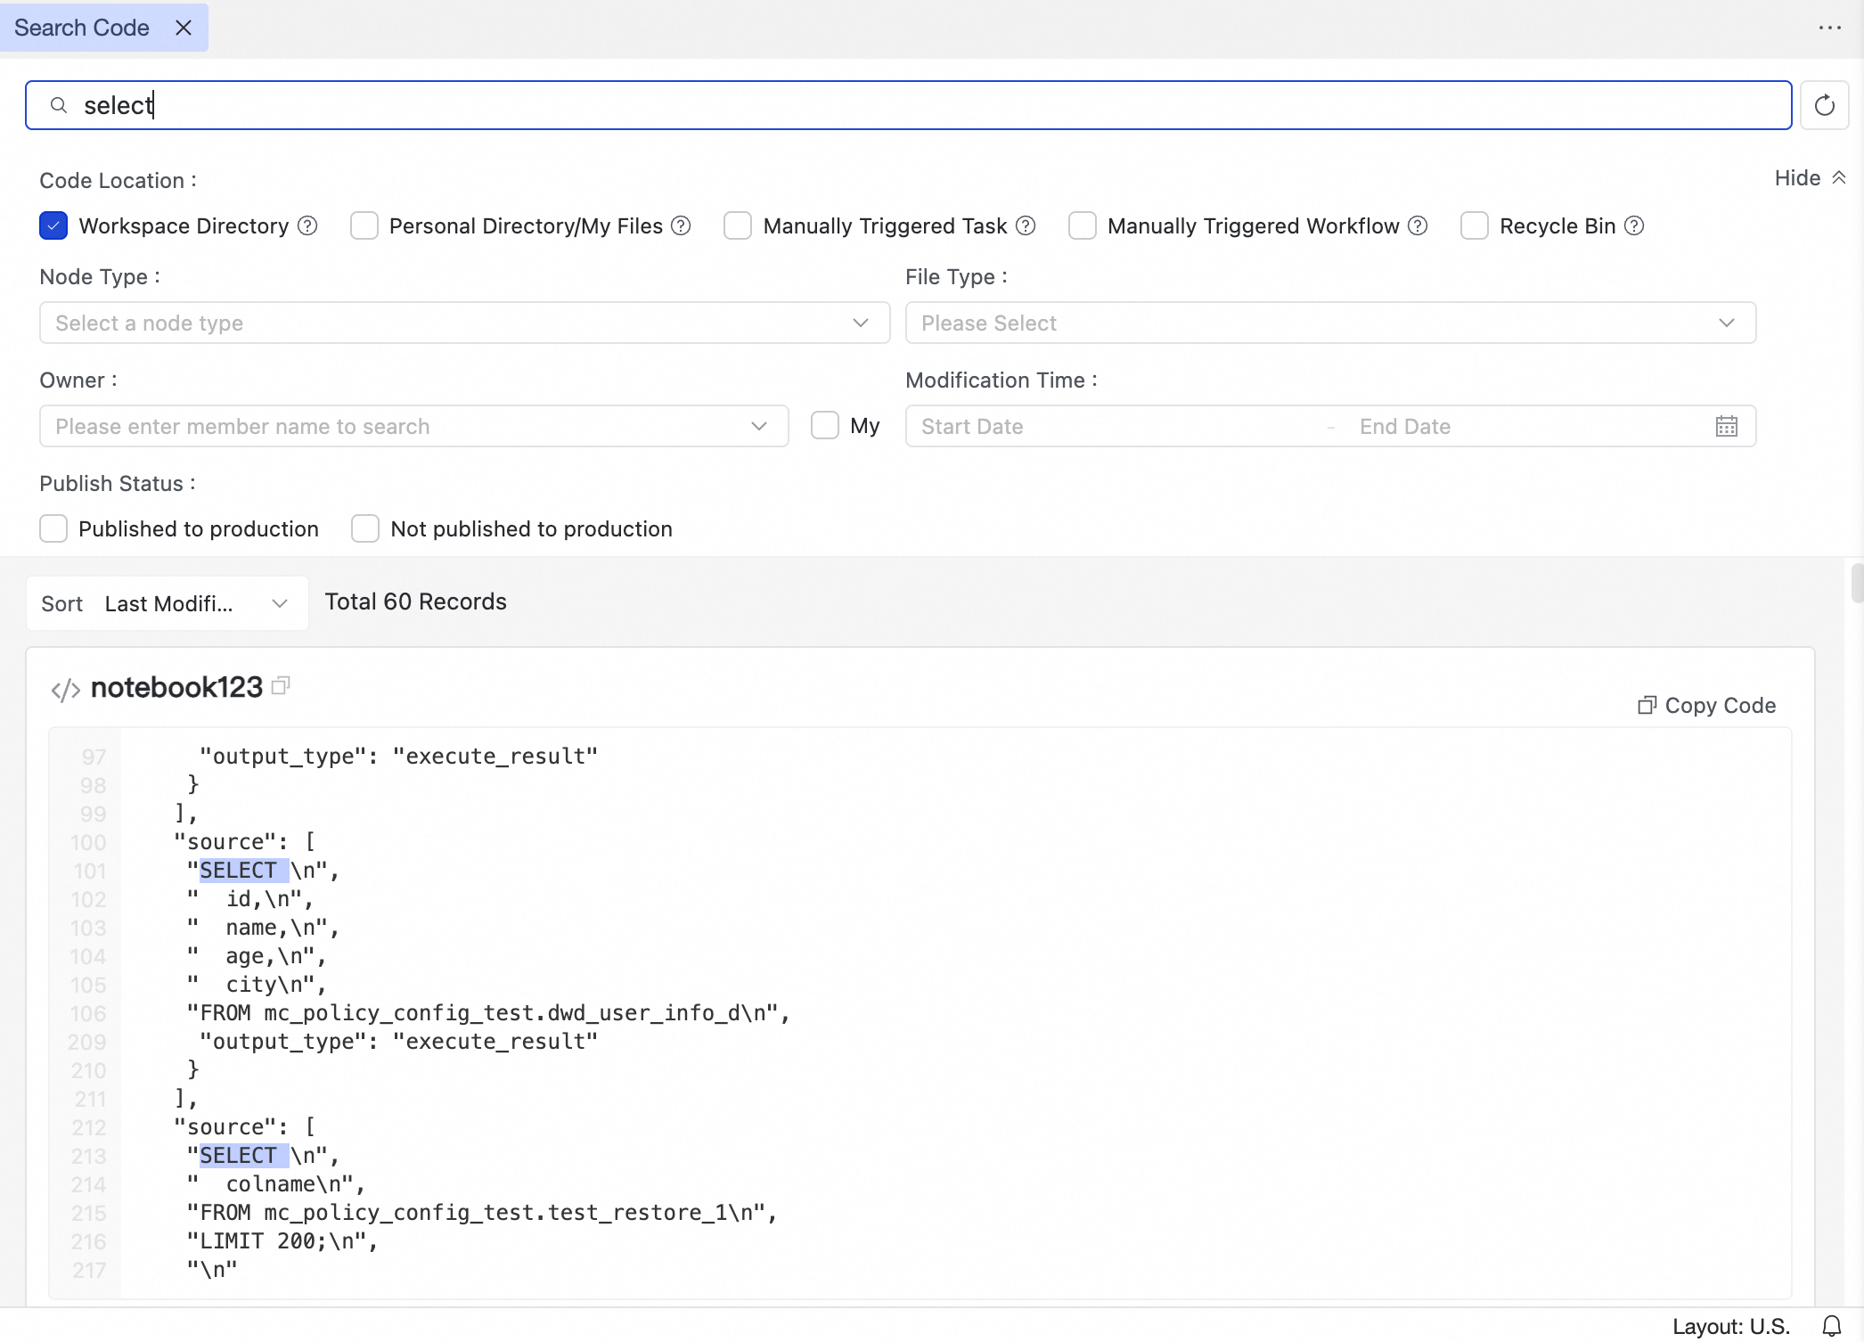Open the Node Type dropdown
The width and height of the screenshot is (1864, 1342).
[464, 323]
